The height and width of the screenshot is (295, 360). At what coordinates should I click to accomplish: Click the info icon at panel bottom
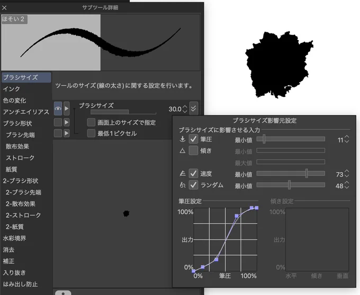63,292
